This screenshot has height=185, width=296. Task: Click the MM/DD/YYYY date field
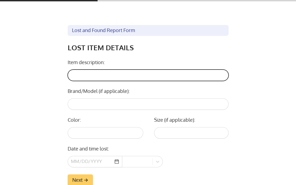(x=90, y=162)
